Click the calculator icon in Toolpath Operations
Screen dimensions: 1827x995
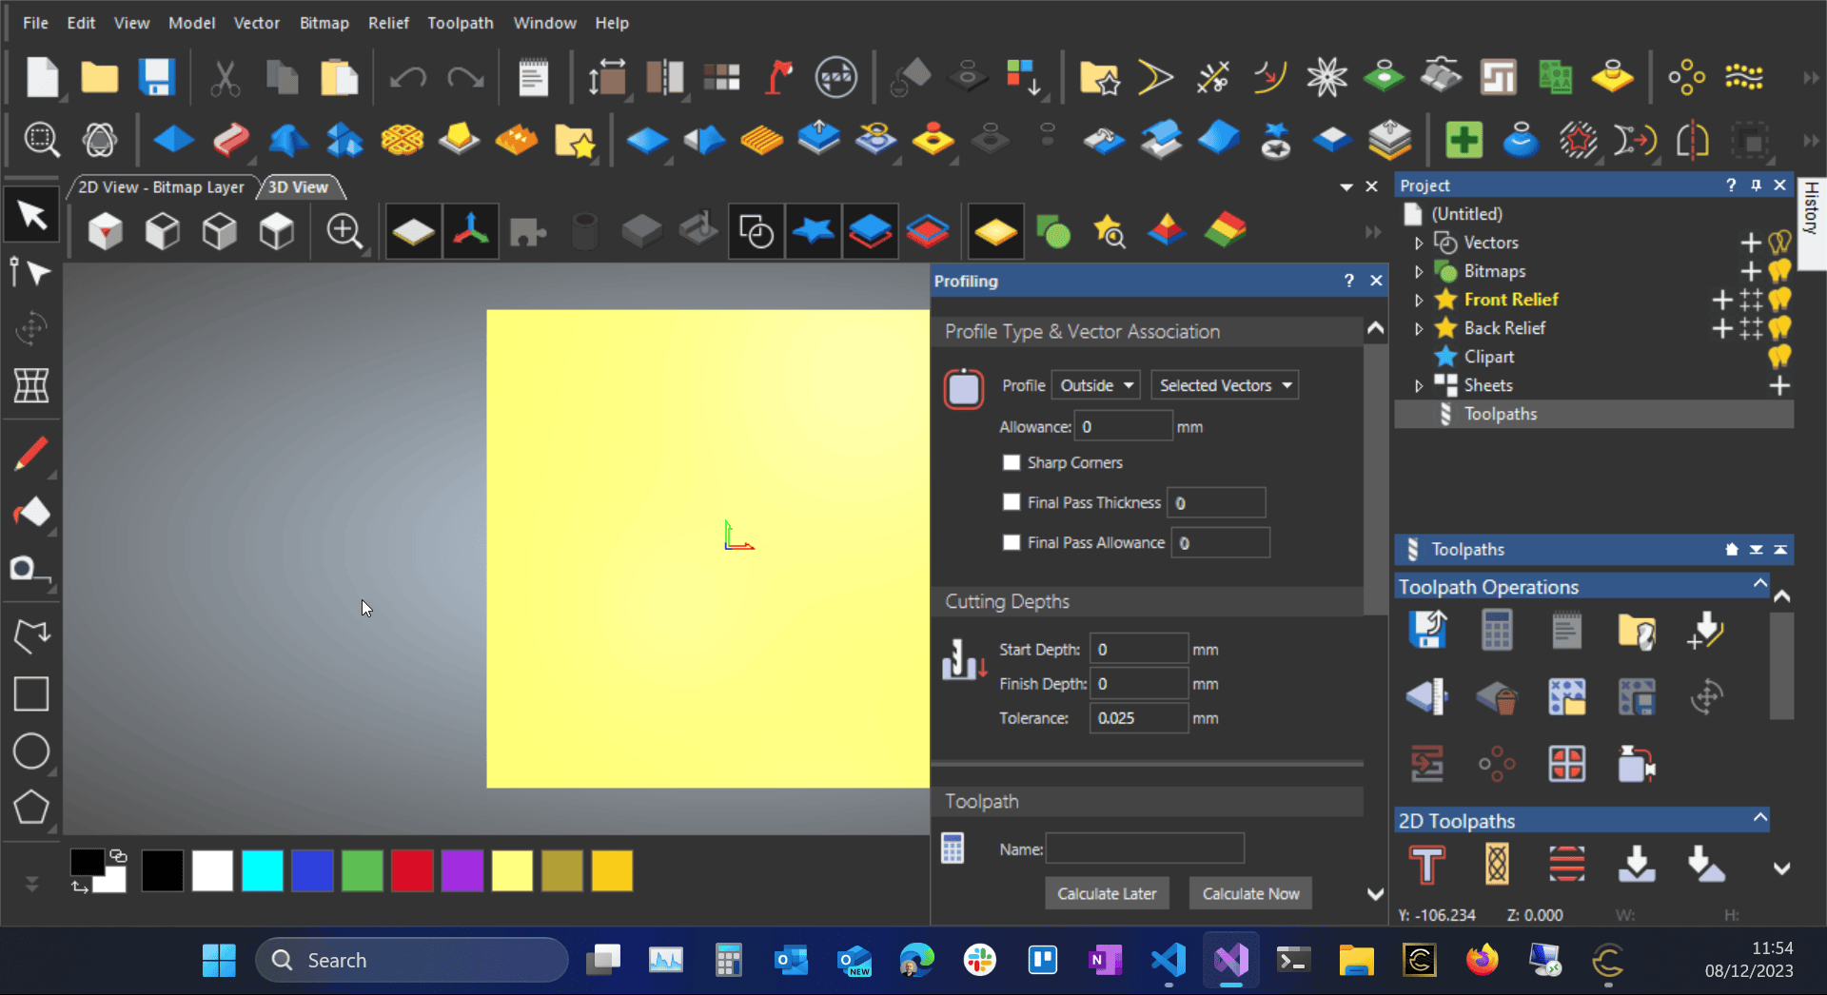pos(1497,630)
